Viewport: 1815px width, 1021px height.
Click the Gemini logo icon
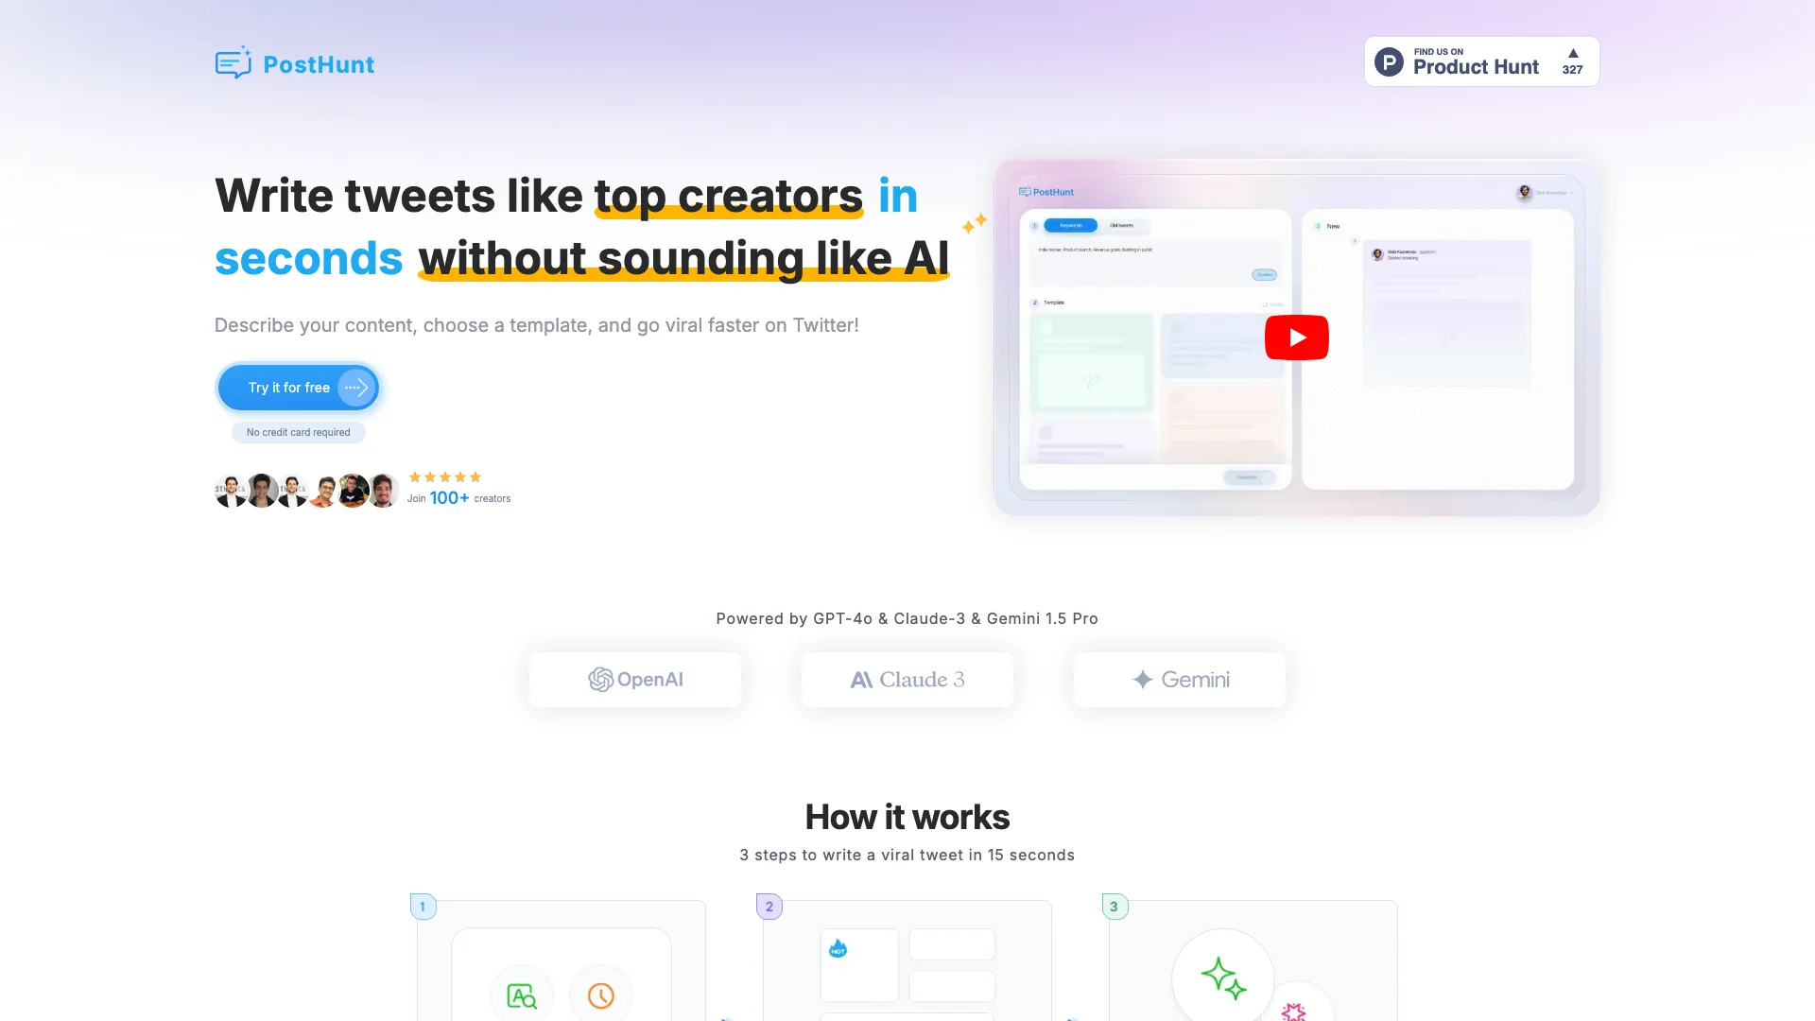(x=1142, y=678)
